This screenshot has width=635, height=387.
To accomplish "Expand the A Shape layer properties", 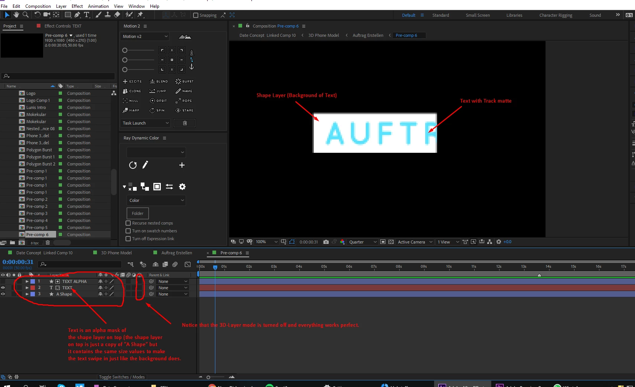I will pyautogui.click(x=27, y=294).
